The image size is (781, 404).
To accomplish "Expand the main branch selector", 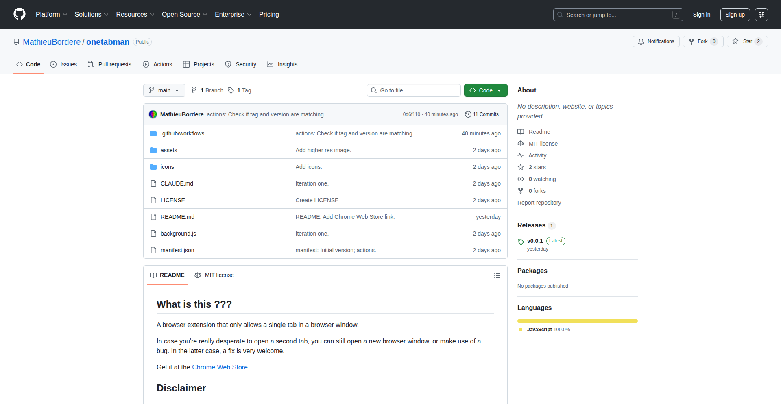I will pyautogui.click(x=164, y=90).
